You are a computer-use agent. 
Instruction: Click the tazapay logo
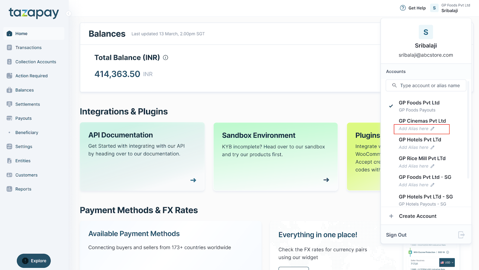(x=34, y=13)
